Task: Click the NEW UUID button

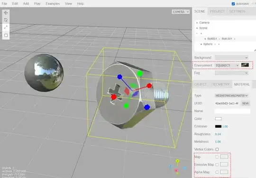Action: coord(246,103)
